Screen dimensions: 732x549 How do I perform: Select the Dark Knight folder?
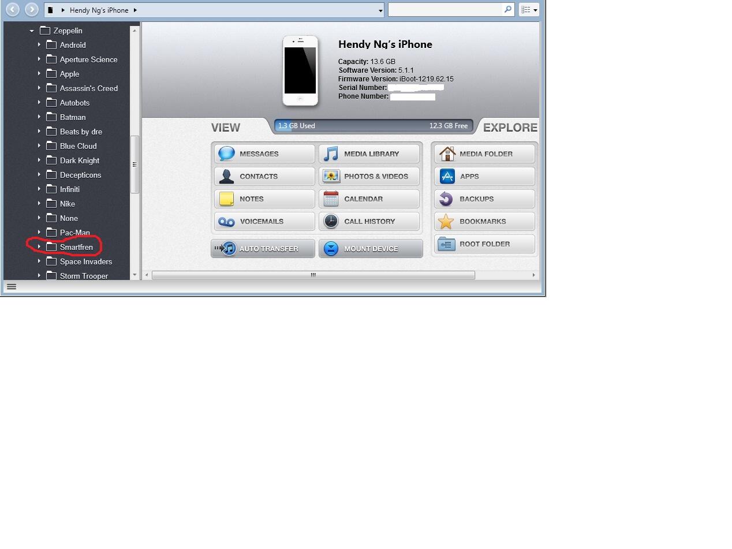(80, 160)
